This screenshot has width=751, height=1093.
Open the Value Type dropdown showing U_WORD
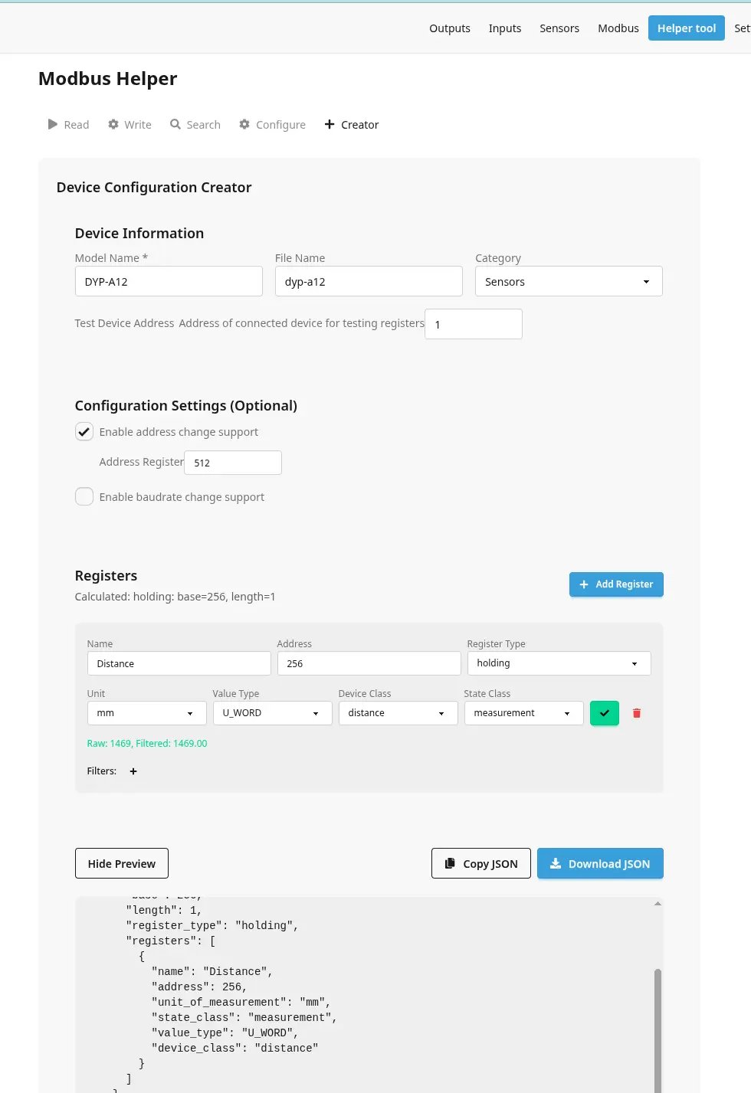[x=272, y=713]
